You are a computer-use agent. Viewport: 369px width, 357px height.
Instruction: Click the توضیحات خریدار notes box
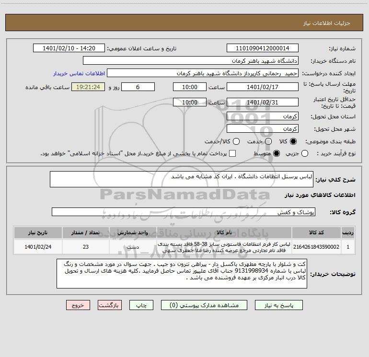pyautogui.click(x=182, y=274)
